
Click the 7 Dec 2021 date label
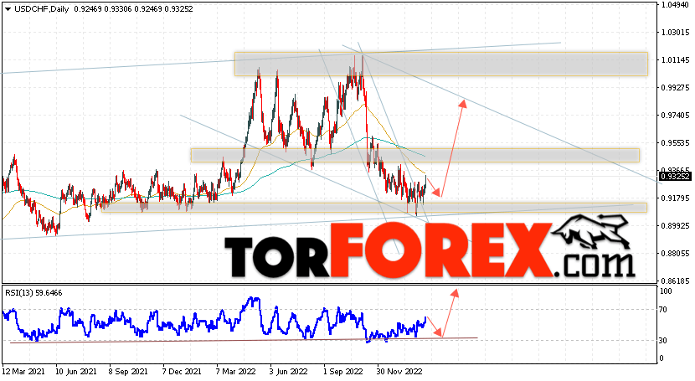point(182,371)
